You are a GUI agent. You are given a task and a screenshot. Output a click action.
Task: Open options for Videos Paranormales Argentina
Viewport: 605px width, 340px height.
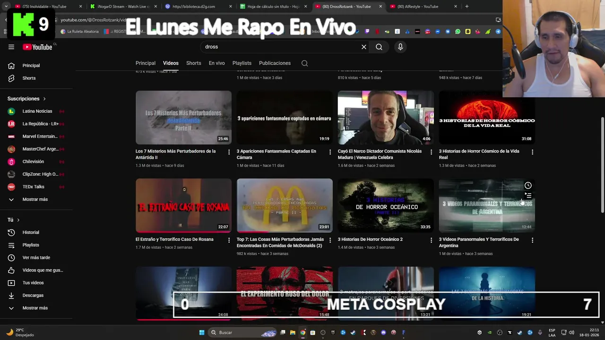pyautogui.click(x=532, y=240)
